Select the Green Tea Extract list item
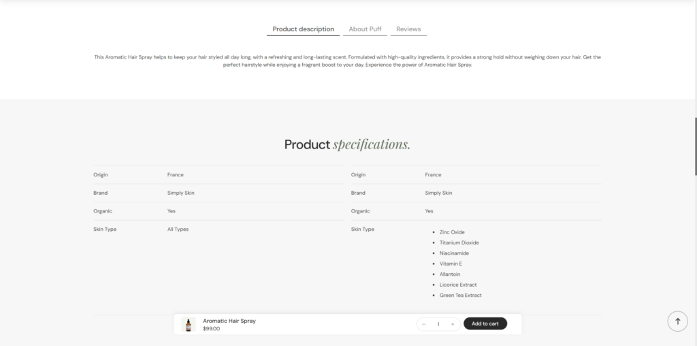Viewport: 697px width, 346px height. pyautogui.click(x=460, y=296)
